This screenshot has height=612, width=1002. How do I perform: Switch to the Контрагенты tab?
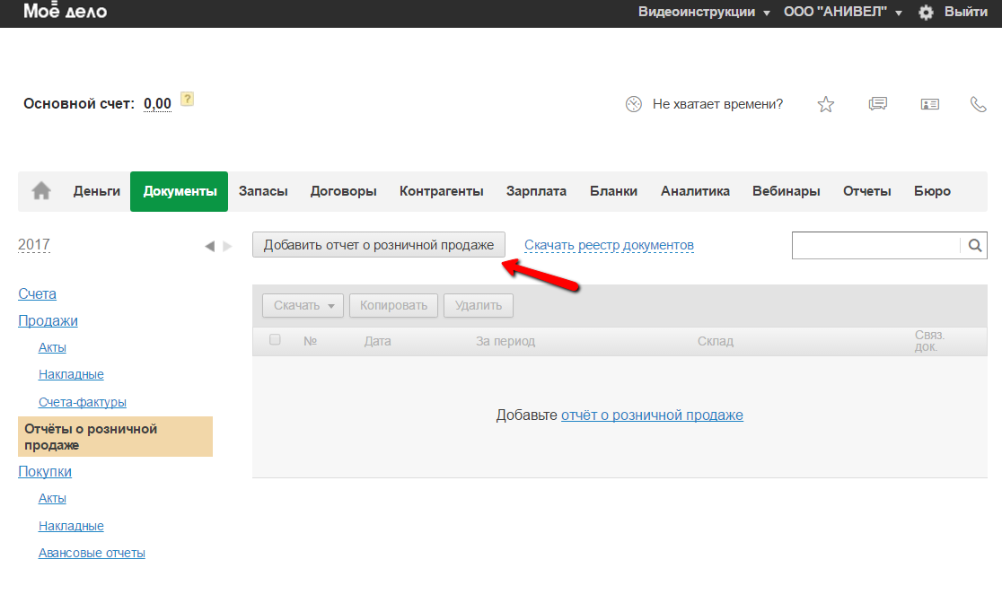coord(441,191)
